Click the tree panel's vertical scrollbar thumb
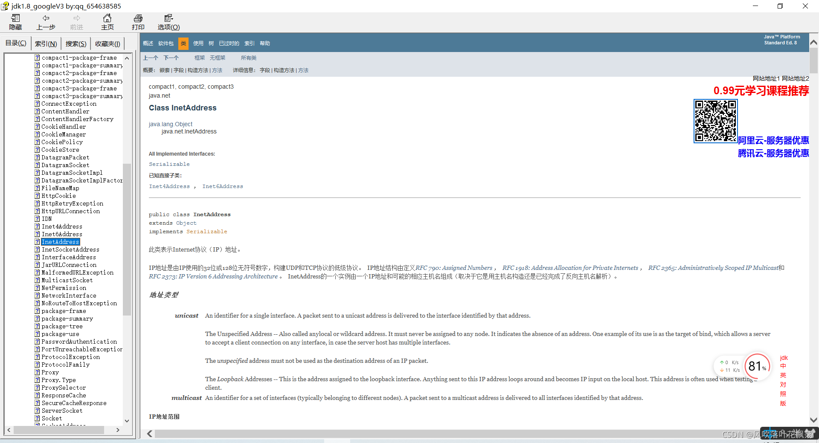The image size is (819, 443). point(127,240)
